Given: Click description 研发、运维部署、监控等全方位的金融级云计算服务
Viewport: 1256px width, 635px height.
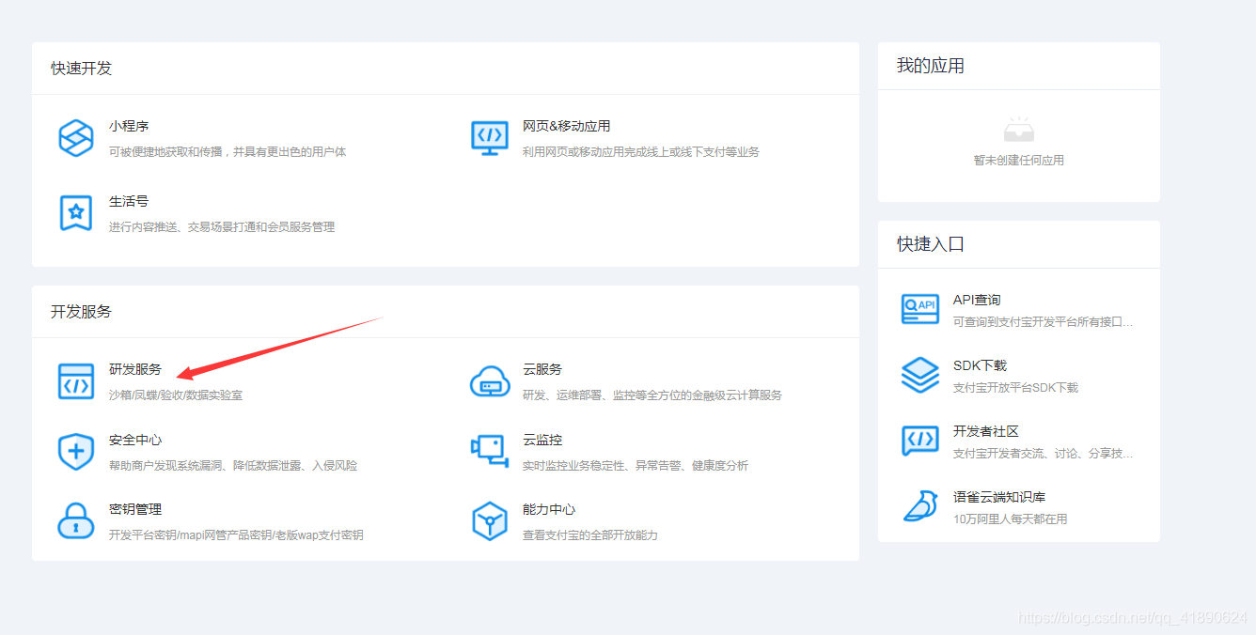Looking at the screenshot, I should click(652, 395).
